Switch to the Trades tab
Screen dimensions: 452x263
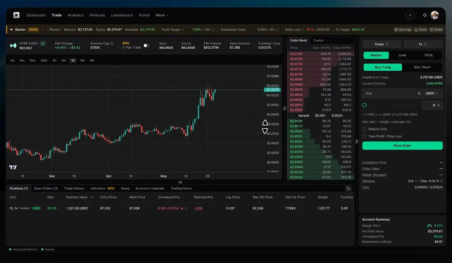(318, 40)
